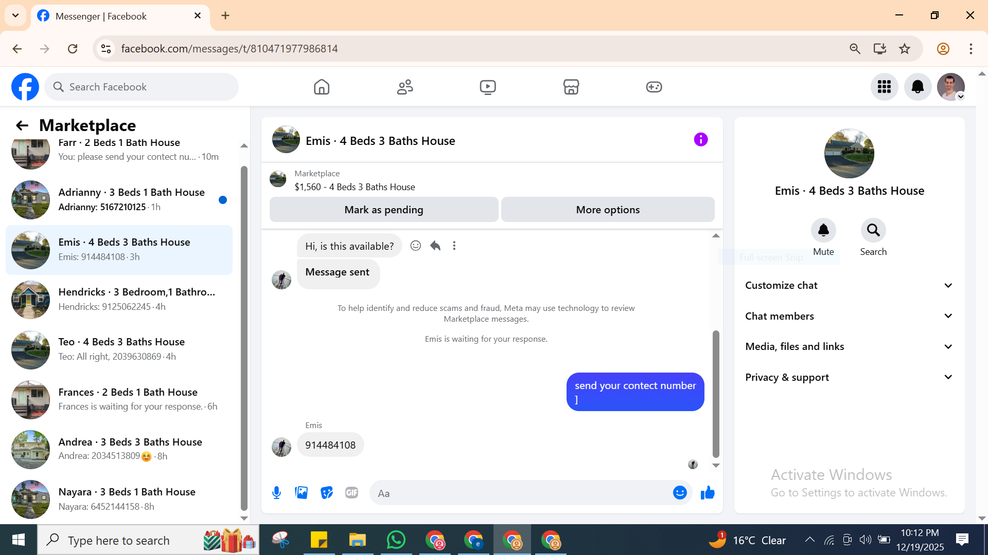The width and height of the screenshot is (988, 555).
Task: Send a thumbs-up like
Action: pyautogui.click(x=708, y=493)
